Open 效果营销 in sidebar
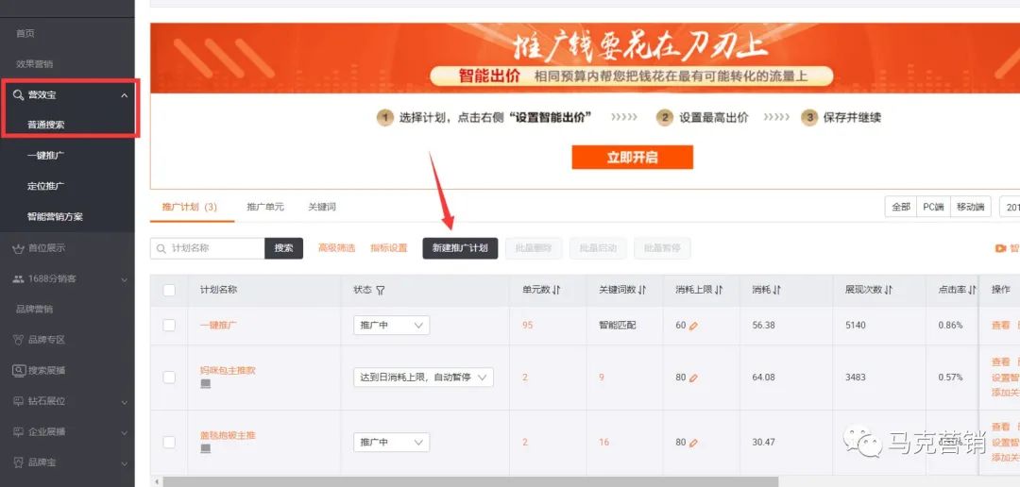 coord(35,64)
